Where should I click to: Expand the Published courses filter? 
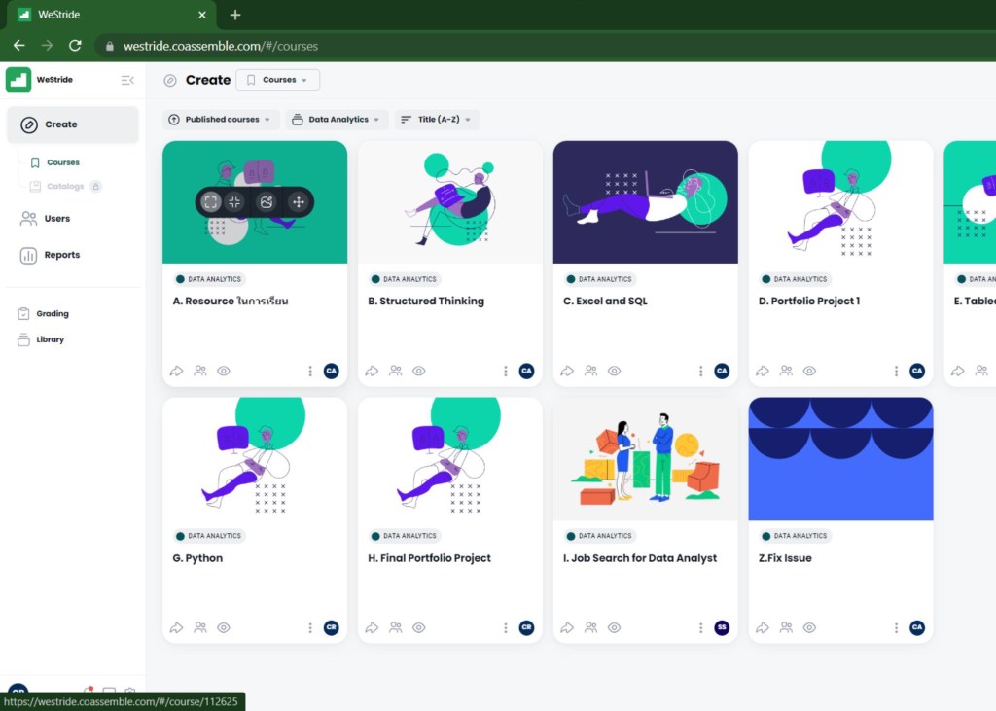pos(222,120)
